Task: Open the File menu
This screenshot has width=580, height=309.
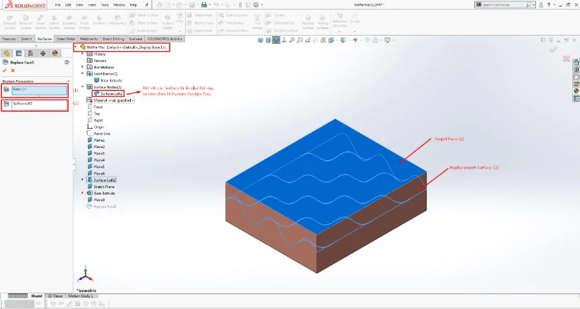Action: point(58,5)
